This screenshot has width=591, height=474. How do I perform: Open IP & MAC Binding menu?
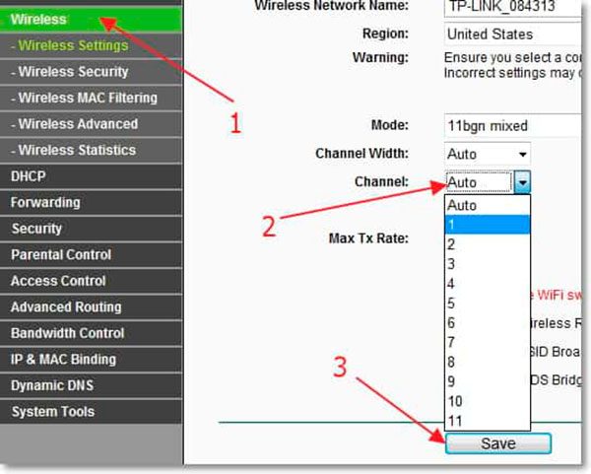coord(91,360)
